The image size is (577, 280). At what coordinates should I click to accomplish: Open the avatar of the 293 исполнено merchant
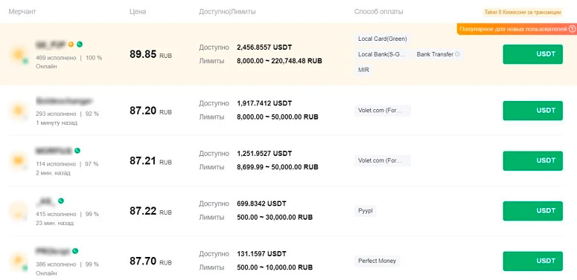19,111
